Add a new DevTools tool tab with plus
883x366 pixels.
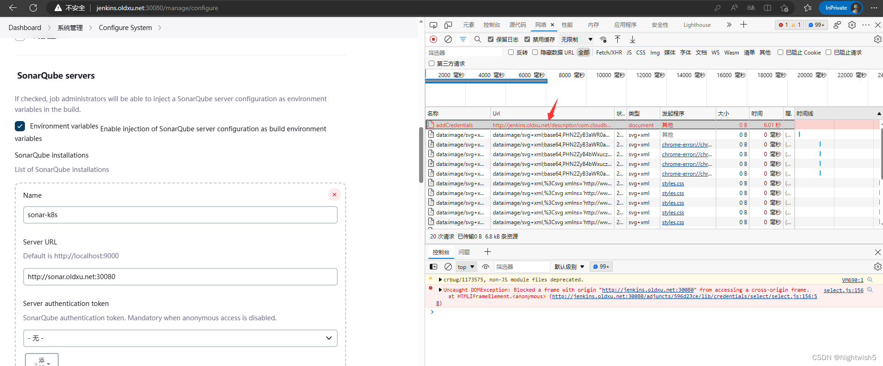[743, 24]
